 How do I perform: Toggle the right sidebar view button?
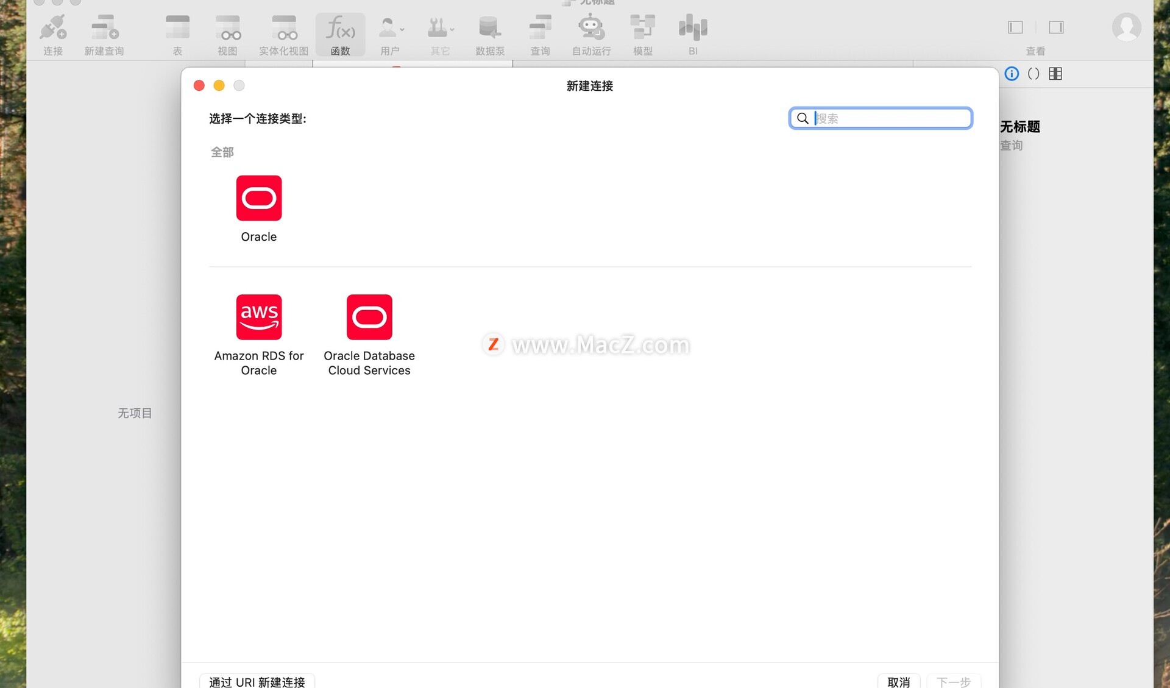coord(1056,27)
